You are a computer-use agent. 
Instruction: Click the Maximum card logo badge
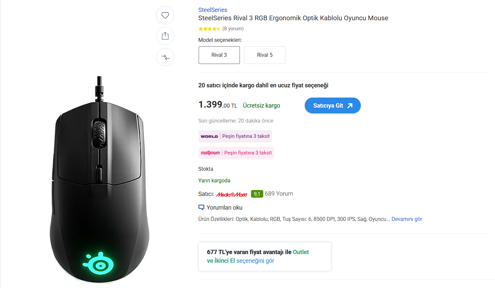click(x=210, y=153)
